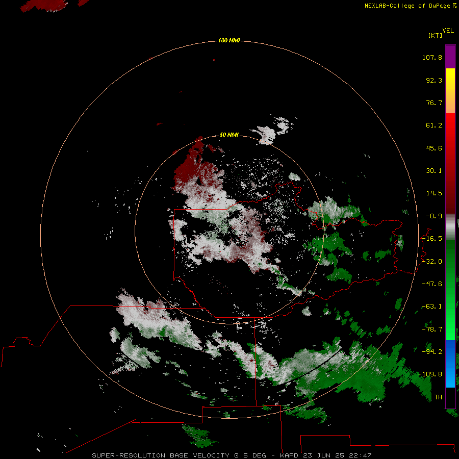Click the -78.7 velocity scale value
Screen dimensions: 459x459
point(432,329)
